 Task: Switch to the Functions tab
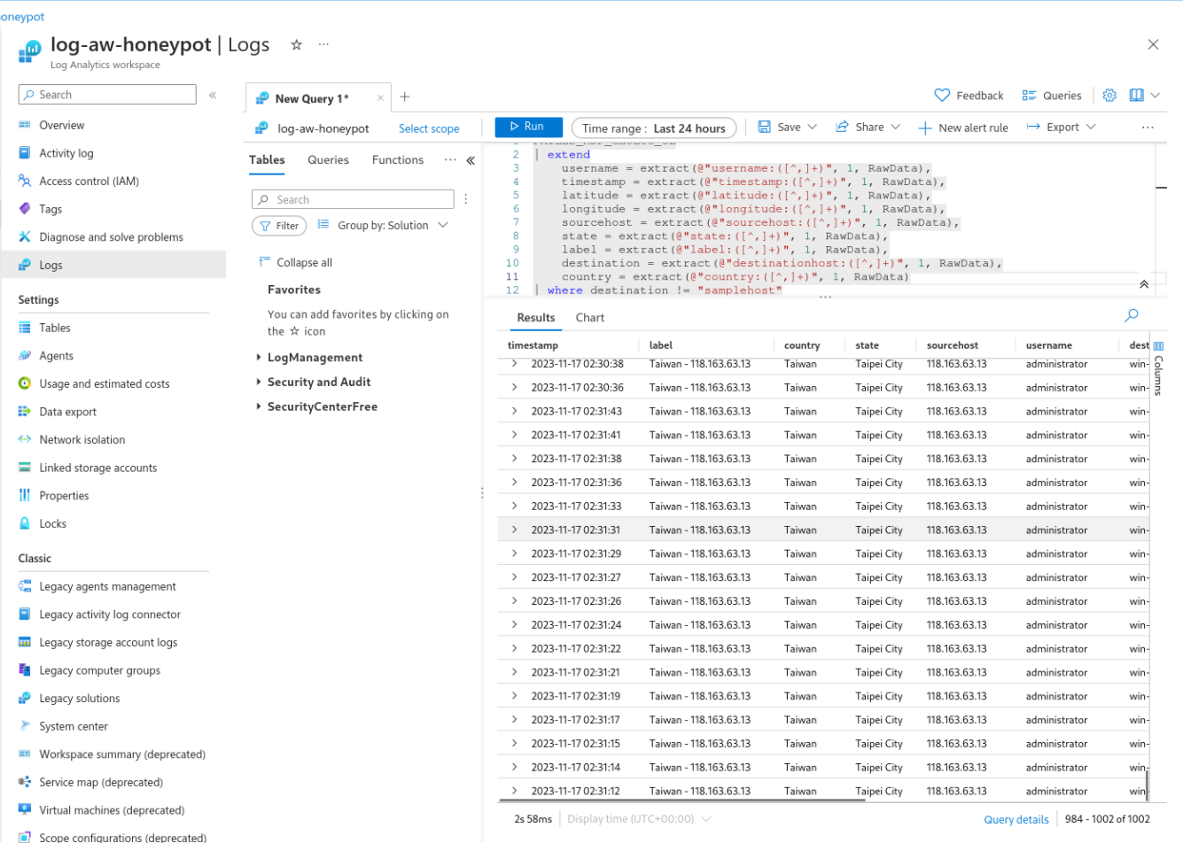click(398, 160)
